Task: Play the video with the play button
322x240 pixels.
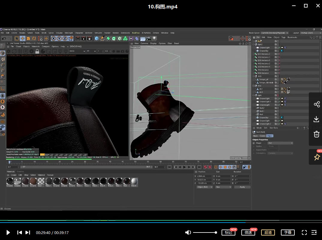Action: tap(8, 232)
